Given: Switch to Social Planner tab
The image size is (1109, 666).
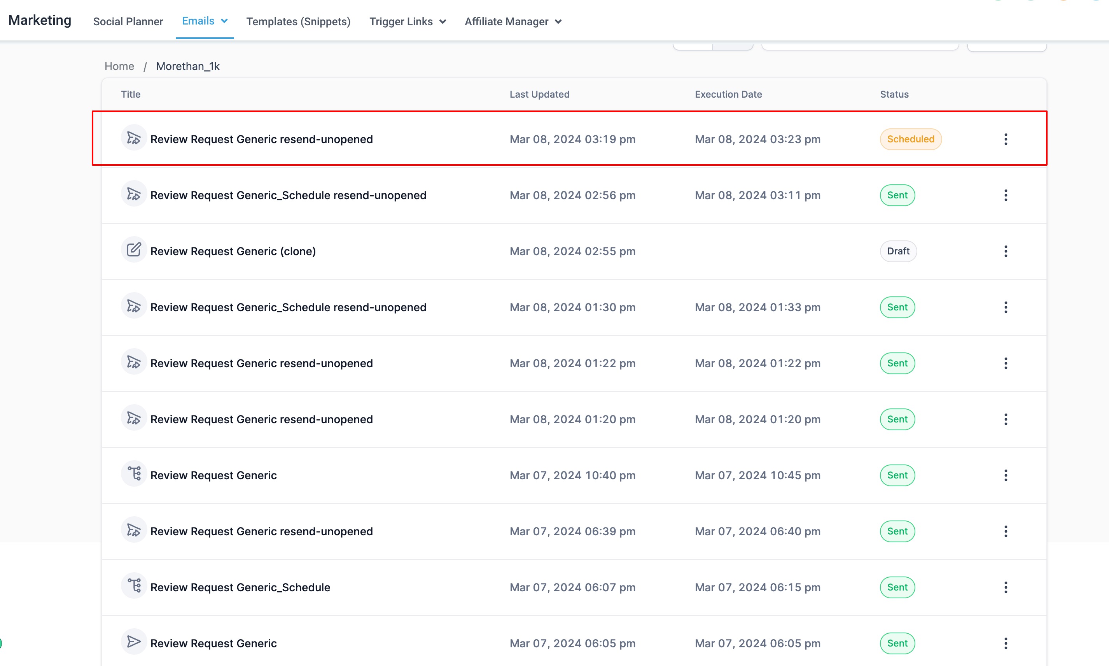Looking at the screenshot, I should pos(128,21).
